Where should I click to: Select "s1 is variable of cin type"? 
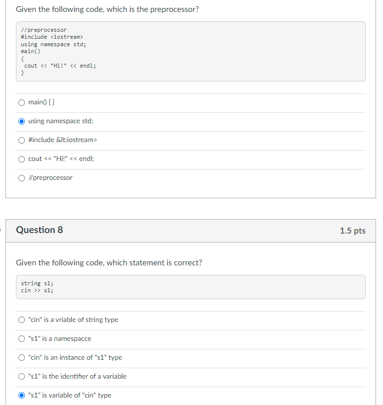22,395
